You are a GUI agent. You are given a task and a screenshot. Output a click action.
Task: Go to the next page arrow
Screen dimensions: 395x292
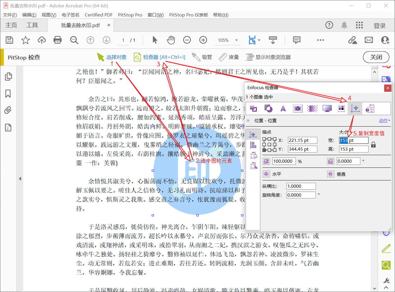point(106,40)
